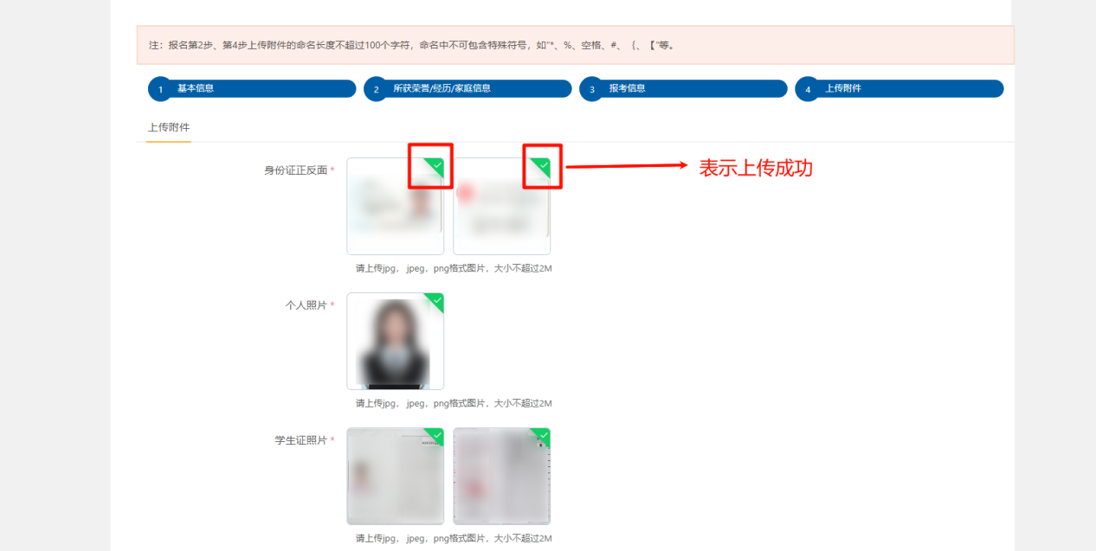Select 上传附件 in the step progress bar
This screenshot has width=1096, height=551.
click(842, 88)
